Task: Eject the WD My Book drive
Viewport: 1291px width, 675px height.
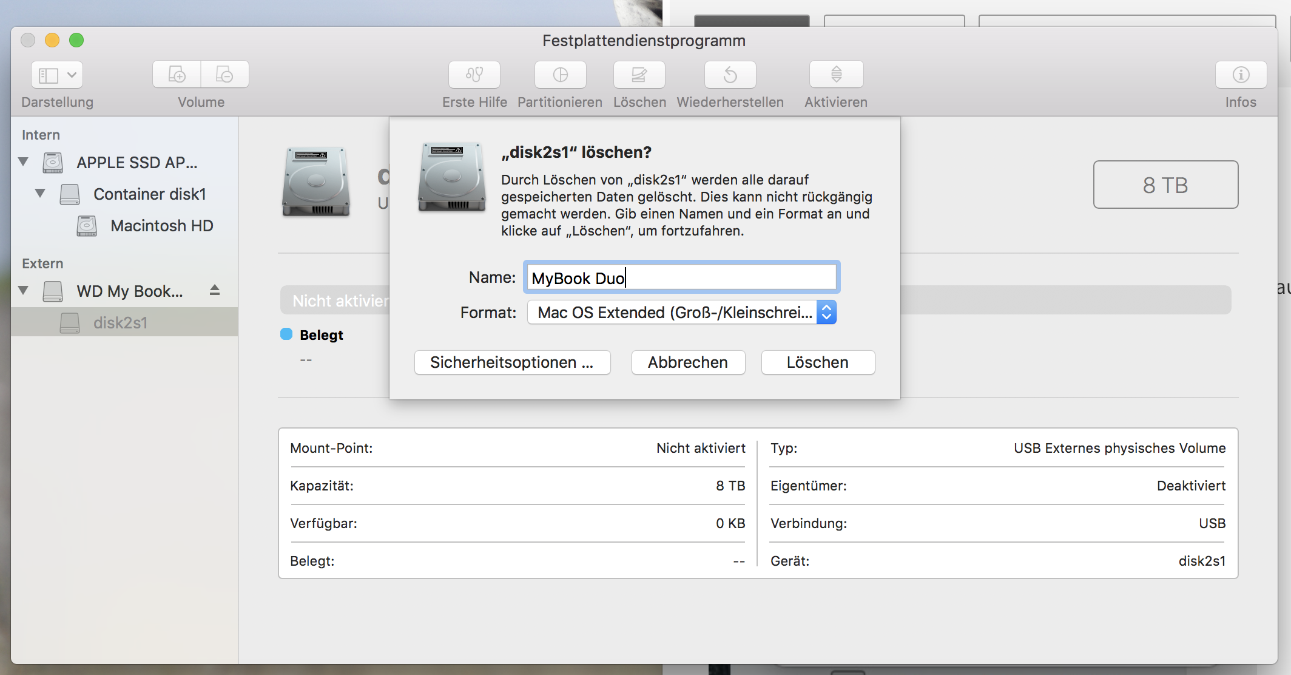Action: 215,290
